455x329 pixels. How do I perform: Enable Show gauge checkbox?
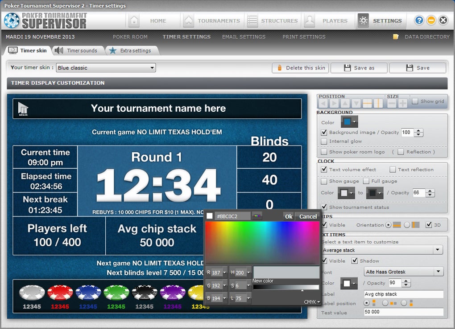(324, 181)
